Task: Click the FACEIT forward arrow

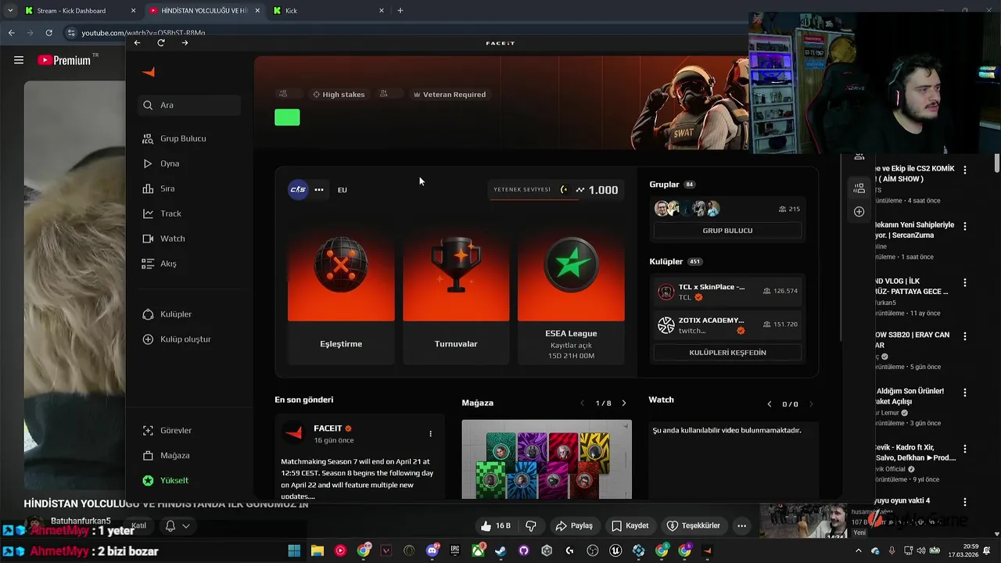Action: tap(185, 43)
